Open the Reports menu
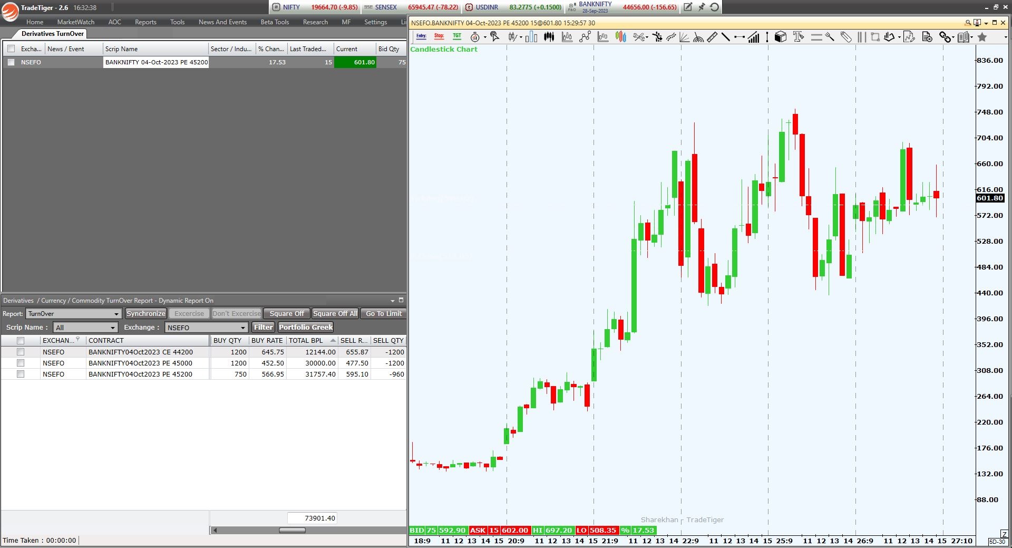 (145, 22)
